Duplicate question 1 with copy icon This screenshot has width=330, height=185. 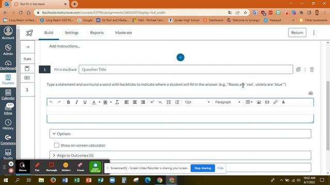pos(298,69)
